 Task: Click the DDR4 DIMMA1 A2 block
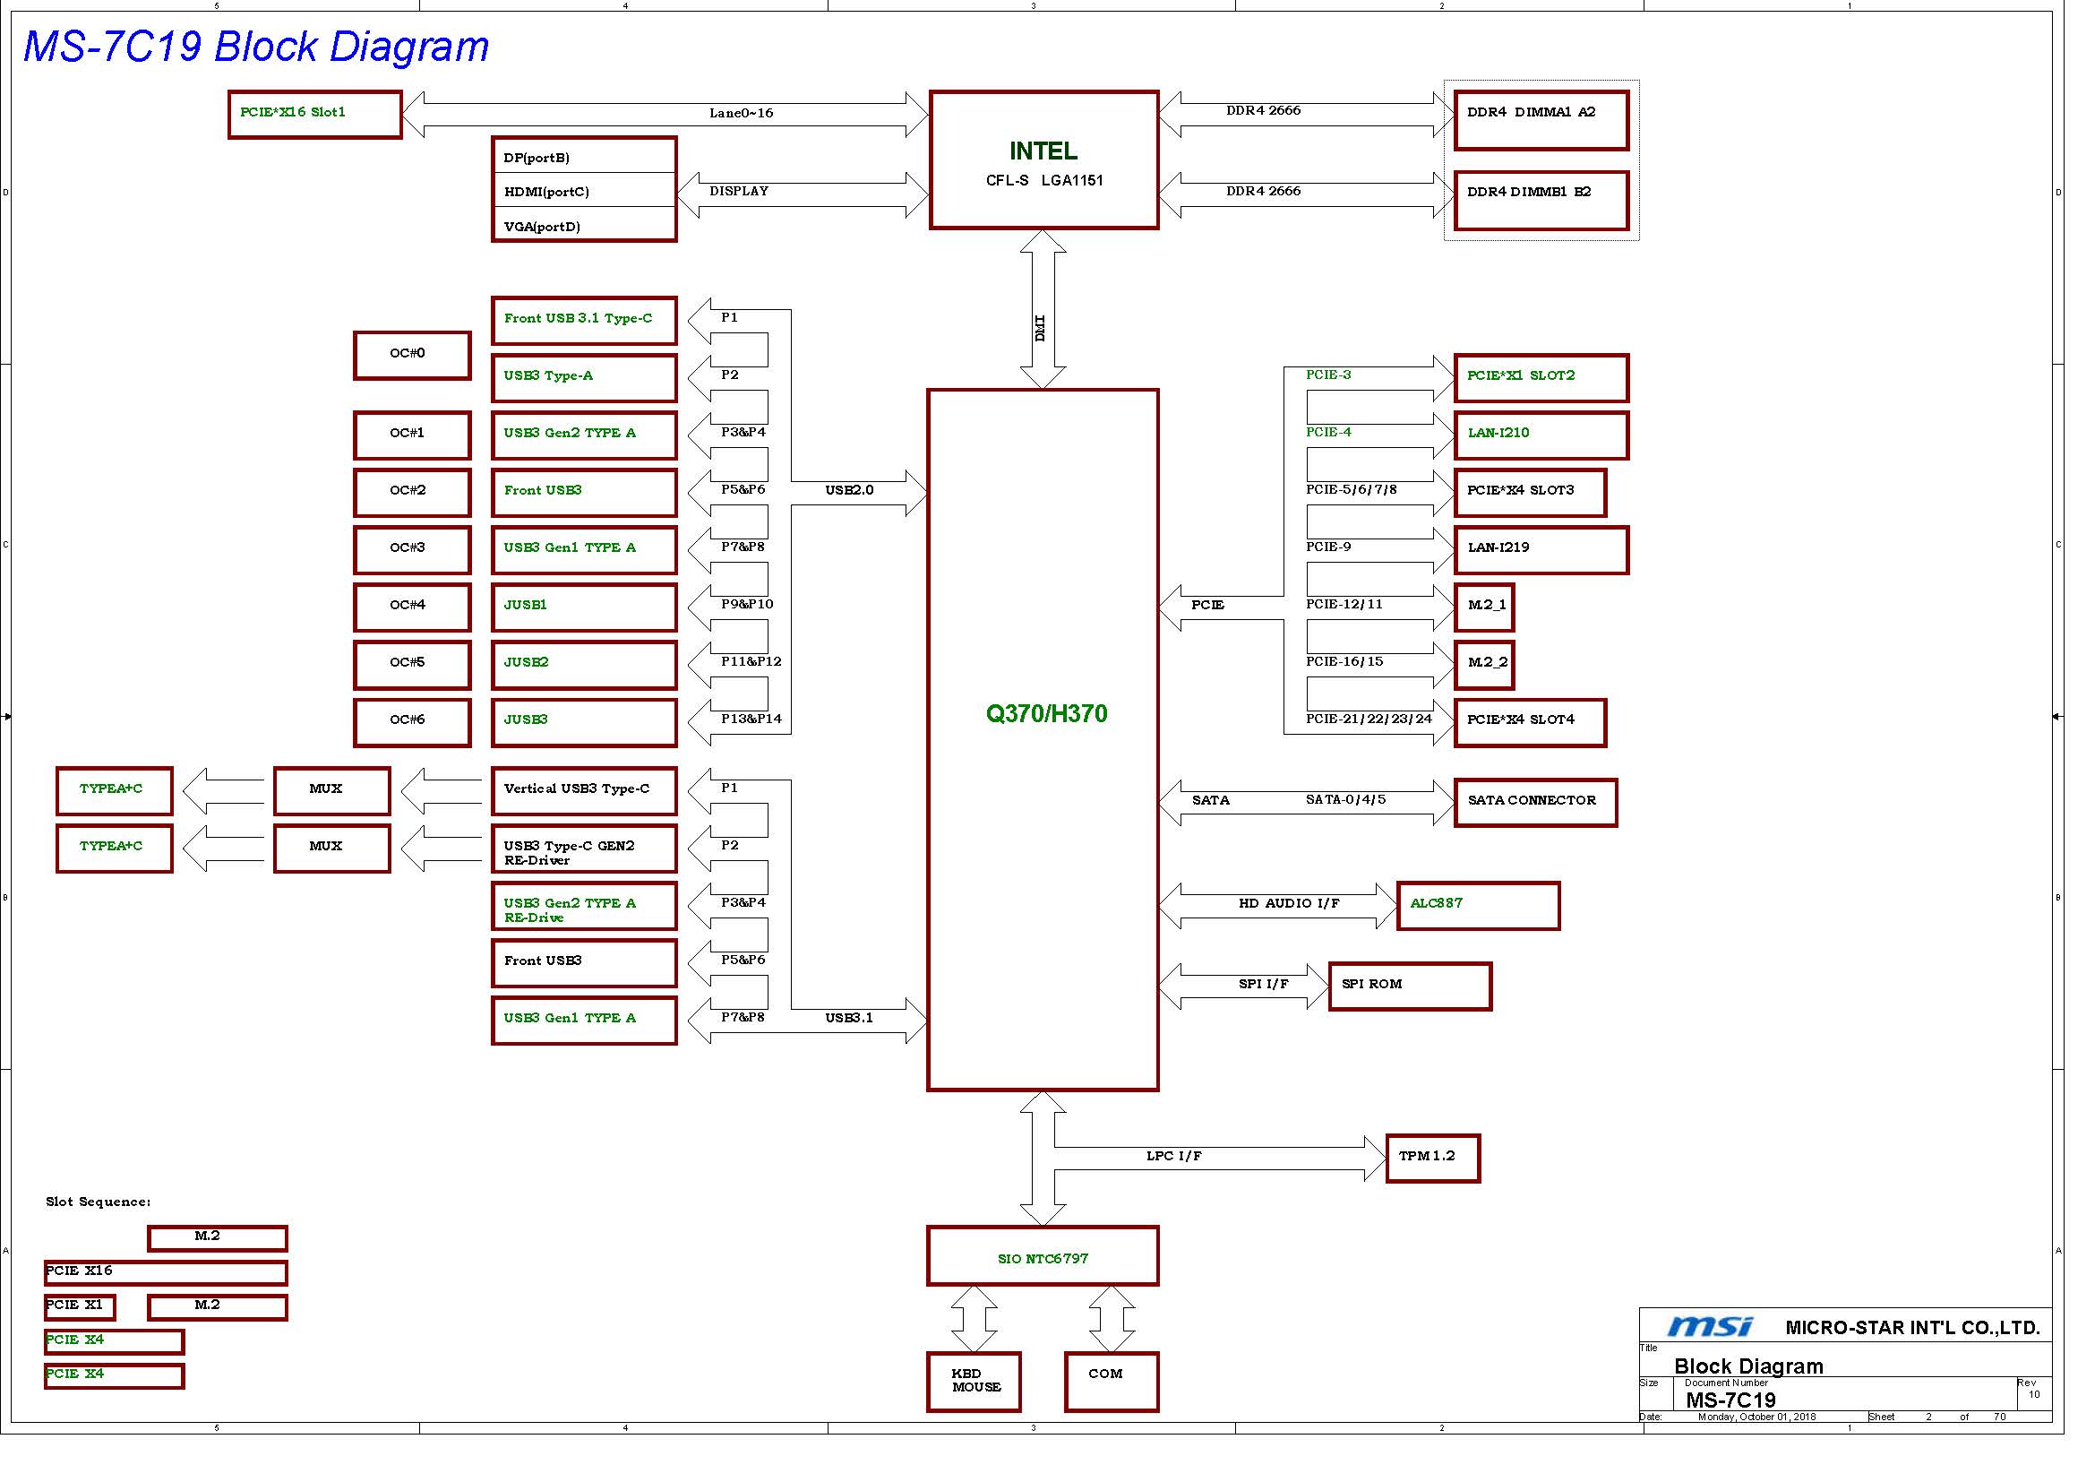coord(1541,119)
